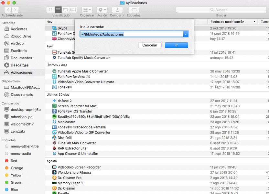This screenshot has width=269, height=194.
Task: Select shared computer welcome2017
Action: (22, 124)
